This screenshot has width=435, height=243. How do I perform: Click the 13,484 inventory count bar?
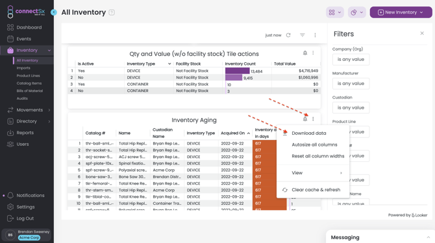tap(238, 71)
